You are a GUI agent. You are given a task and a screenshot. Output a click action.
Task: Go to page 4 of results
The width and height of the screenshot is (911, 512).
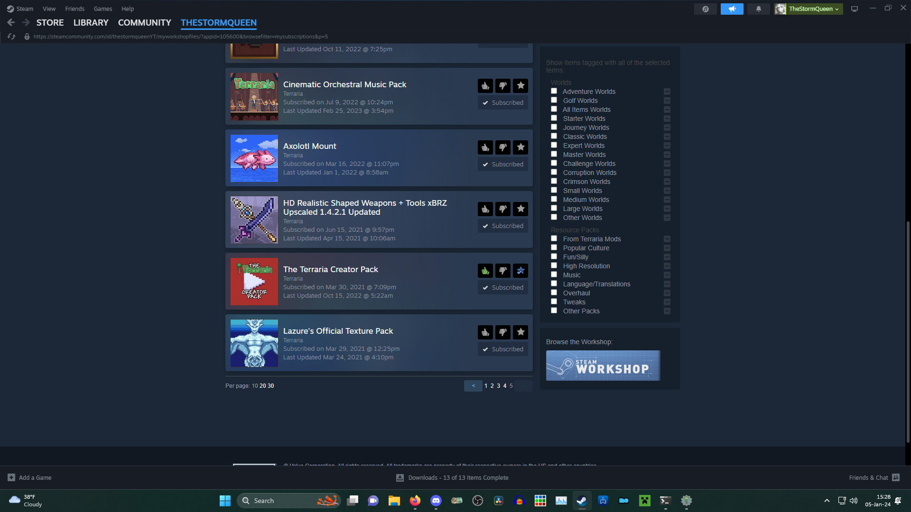coord(505,386)
